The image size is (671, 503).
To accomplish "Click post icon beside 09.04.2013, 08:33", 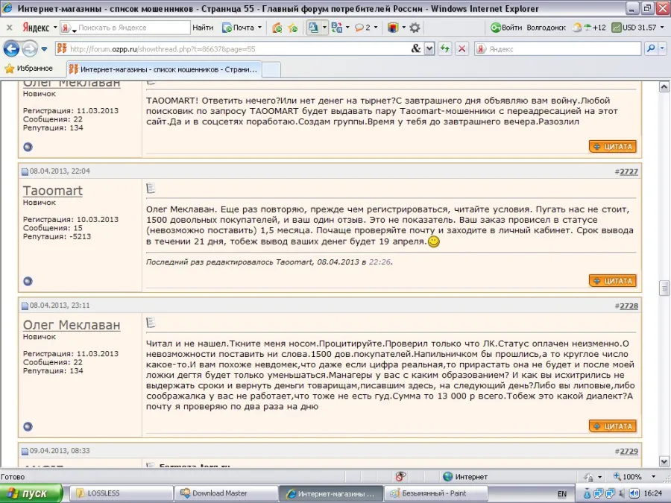I will click(x=25, y=452).
